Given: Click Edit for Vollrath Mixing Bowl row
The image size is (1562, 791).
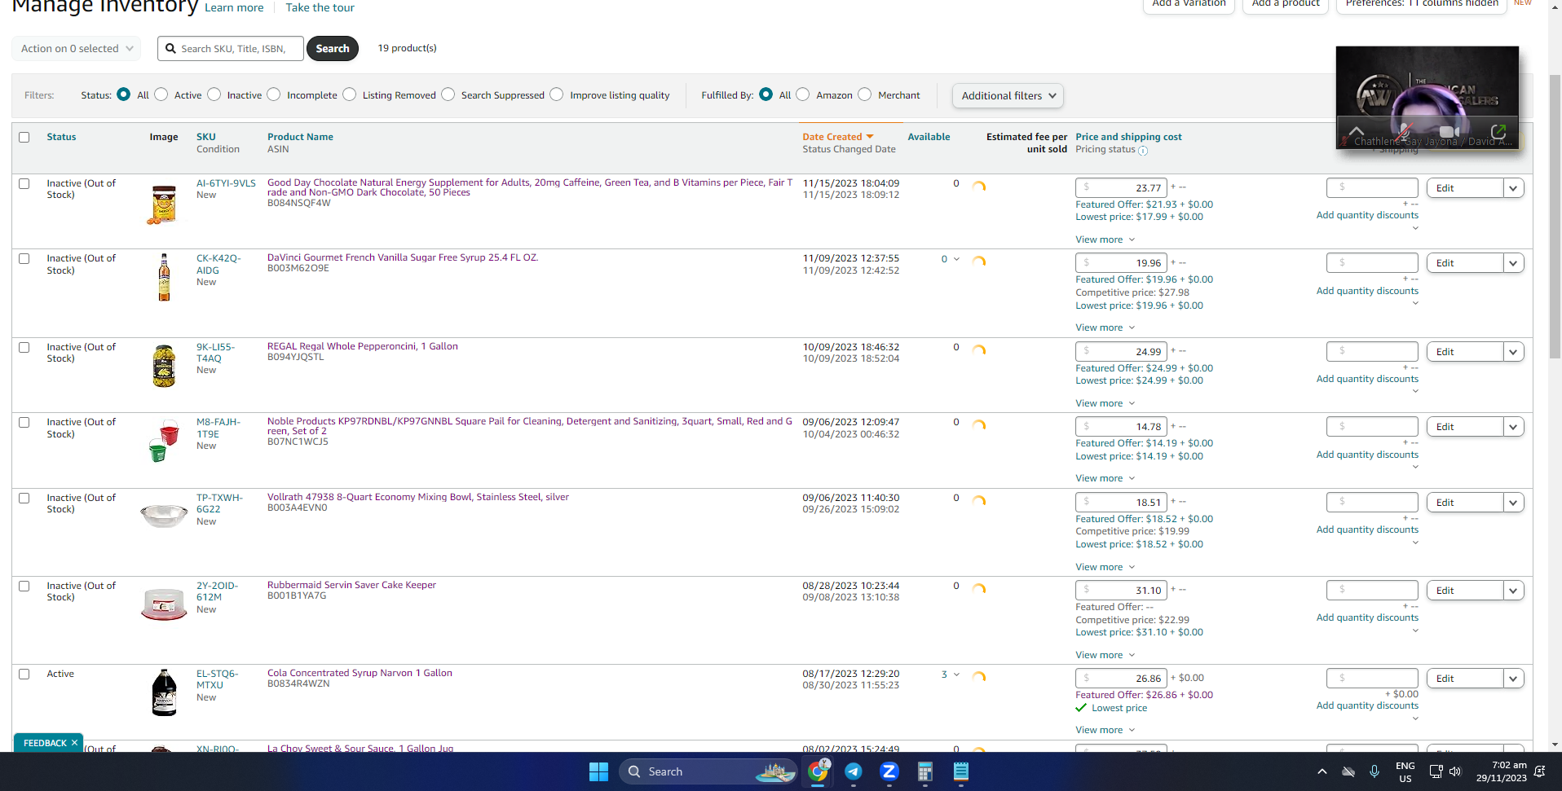Looking at the screenshot, I should click(x=1465, y=503).
